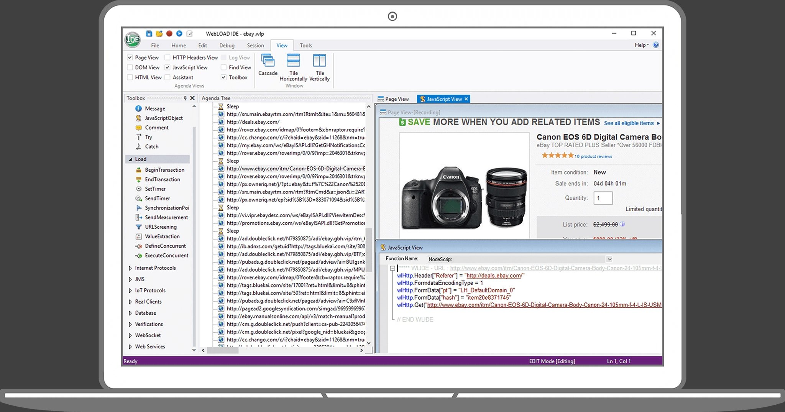Expand the Real Clients section
This screenshot has height=412, width=785.
[130, 302]
